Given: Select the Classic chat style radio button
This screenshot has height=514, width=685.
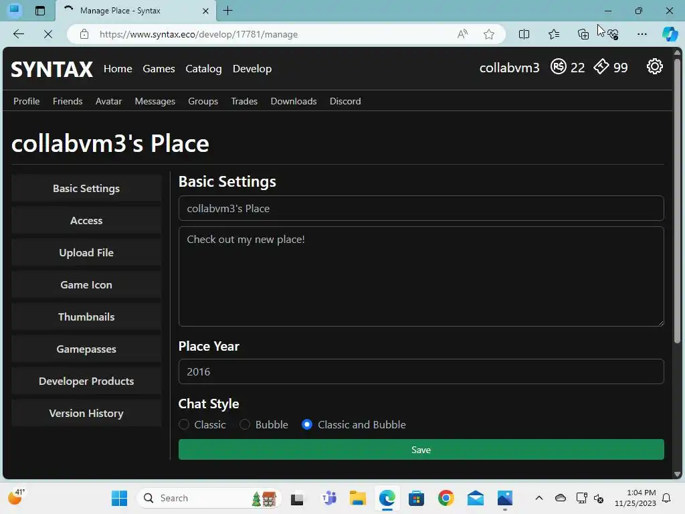Looking at the screenshot, I should (x=184, y=424).
